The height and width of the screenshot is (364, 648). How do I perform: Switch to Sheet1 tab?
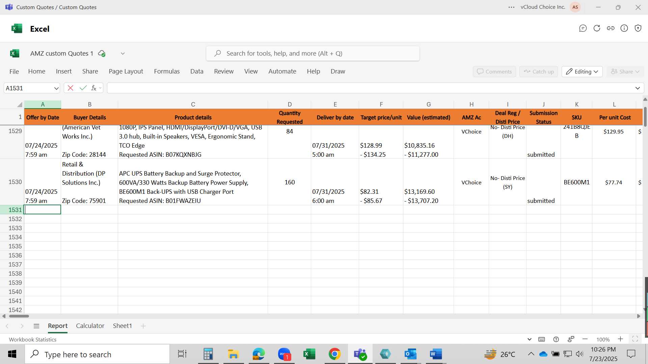coord(122,326)
